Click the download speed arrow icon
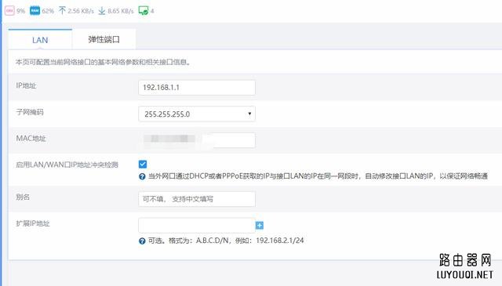502x286 pixels. [102, 11]
